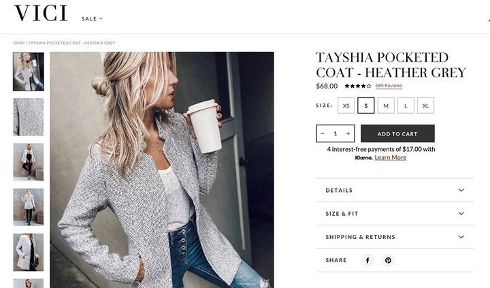Edit the quantity number field
This screenshot has width=490, height=288.
point(336,133)
